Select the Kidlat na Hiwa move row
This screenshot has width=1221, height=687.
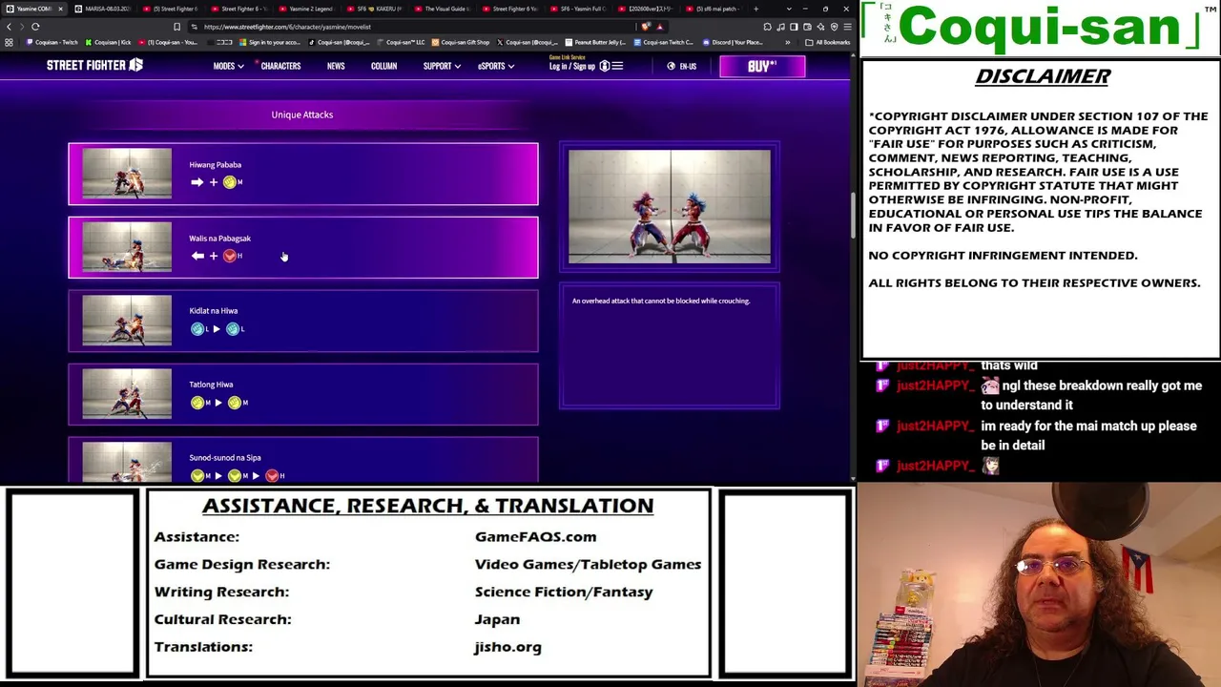coord(303,321)
